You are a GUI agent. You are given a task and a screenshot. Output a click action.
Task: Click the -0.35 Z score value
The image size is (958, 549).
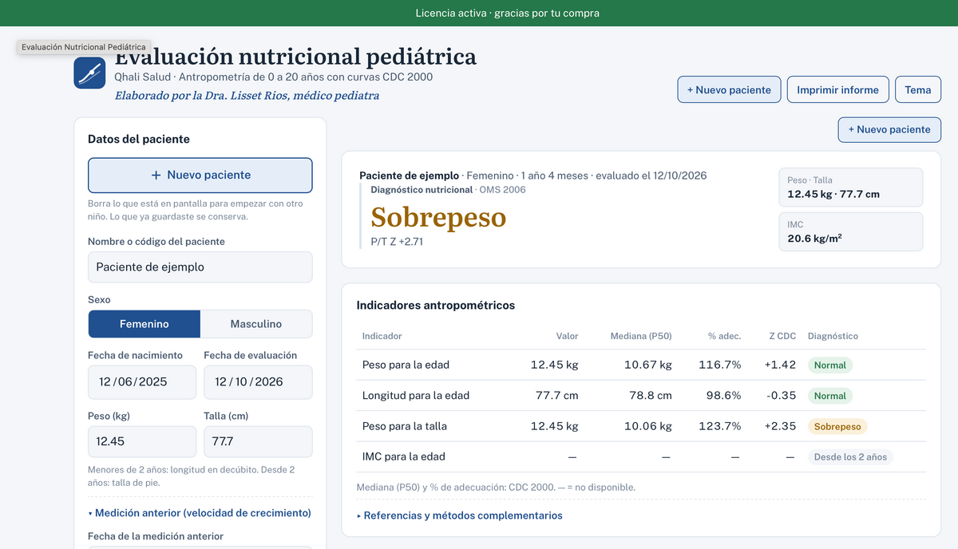click(x=782, y=395)
